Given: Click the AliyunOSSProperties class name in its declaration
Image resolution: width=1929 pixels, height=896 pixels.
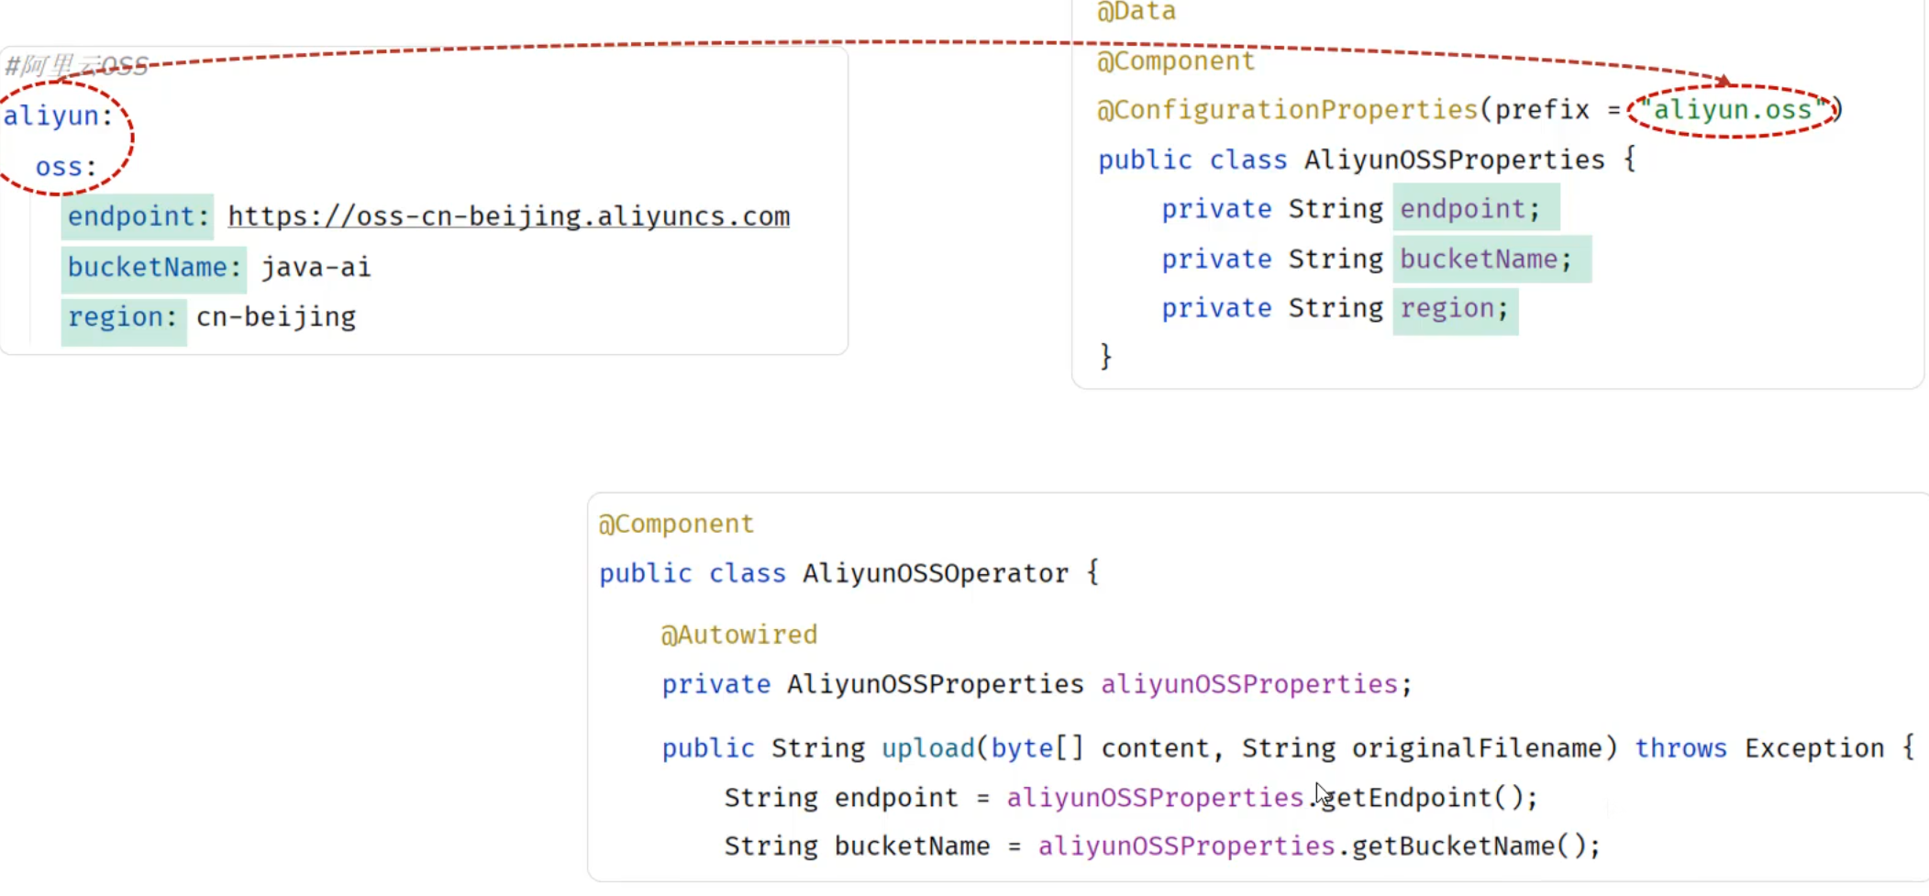Looking at the screenshot, I should coord(1454,160).
